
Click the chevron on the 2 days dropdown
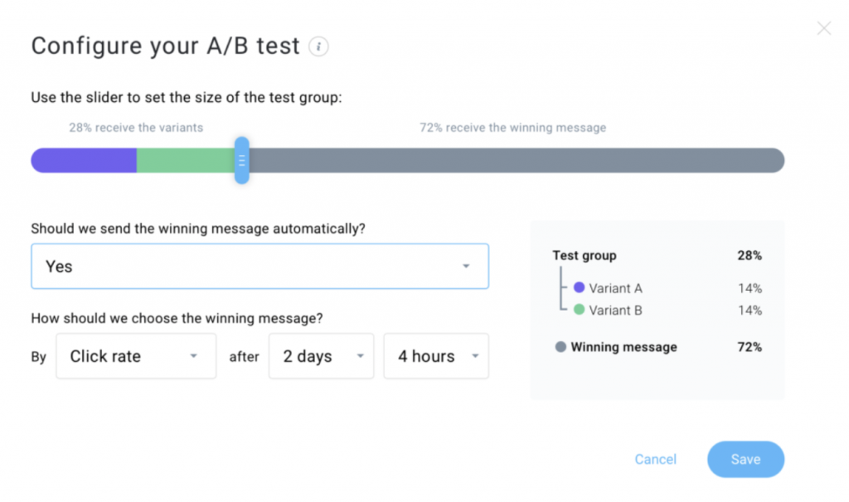click(x=359, y=356)
